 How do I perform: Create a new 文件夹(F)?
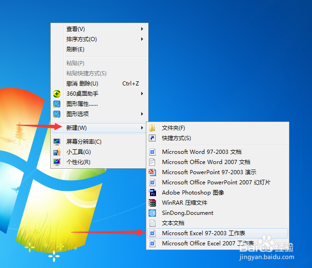point(217,128)
